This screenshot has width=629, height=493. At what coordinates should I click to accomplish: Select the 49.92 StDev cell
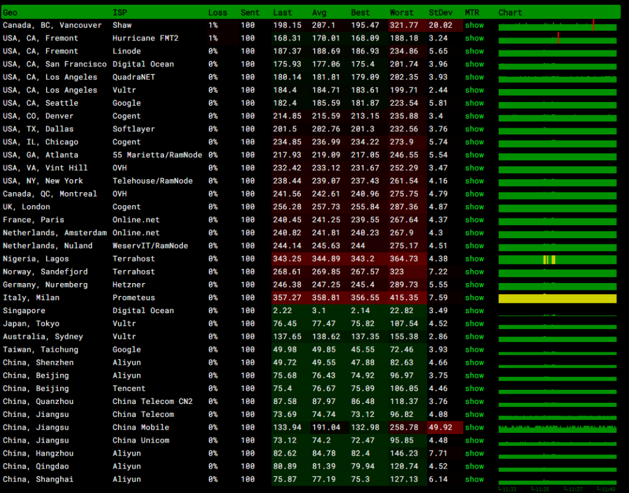pyautogui.click(x=445, y=427)
